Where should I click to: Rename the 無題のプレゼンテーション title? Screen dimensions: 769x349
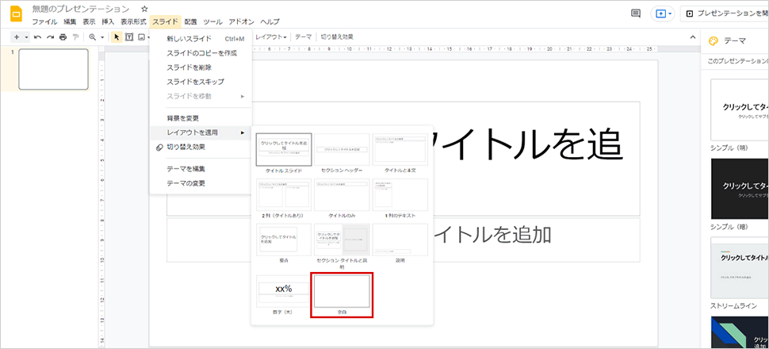pyautogui.click(x=81, y=10)
